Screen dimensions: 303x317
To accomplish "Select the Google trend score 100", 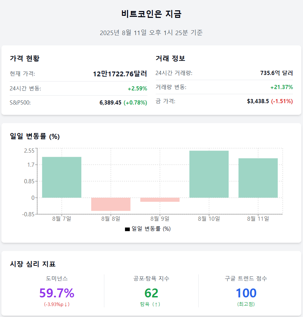I will (x=246, y=293).
